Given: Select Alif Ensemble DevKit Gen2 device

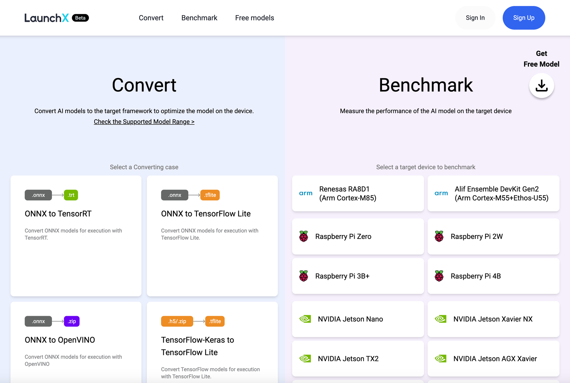Looking at the screenshot, I should (x=494, y=193).
